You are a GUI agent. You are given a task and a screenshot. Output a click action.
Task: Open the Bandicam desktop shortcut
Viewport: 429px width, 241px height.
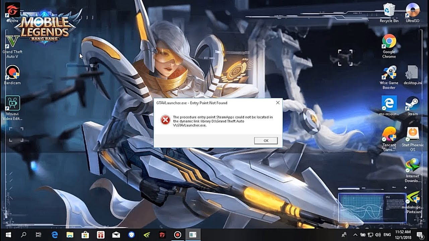12,75
